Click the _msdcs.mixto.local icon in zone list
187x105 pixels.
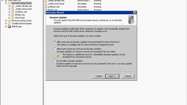(46, 4)
